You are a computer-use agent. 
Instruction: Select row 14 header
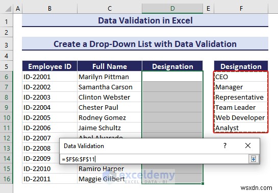pyautogui.click(x=7, y=158)
